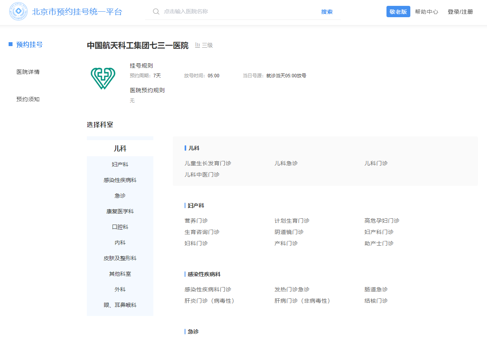
Task: Open 阴道镜门诊
Action: coord(289,232)
